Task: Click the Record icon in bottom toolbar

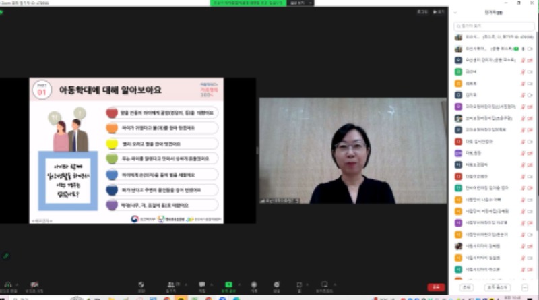Action: click(x=254, y=284)
